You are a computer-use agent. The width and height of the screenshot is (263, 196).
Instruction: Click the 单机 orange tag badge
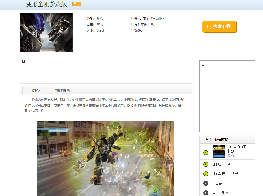click(77, 4)
